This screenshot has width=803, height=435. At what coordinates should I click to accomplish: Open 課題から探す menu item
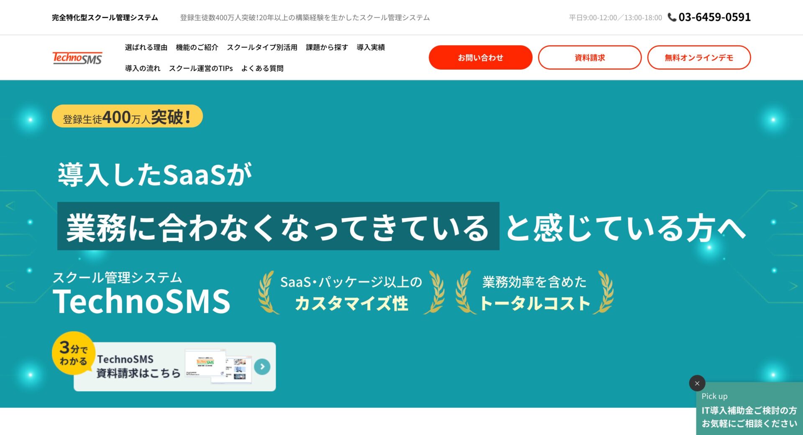[327, 47]
